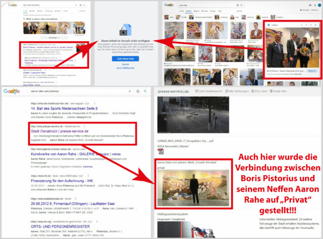Open 'Email-Abo' in presse-service.de header
Image resolution: width=323 pixels, height=239 pixels.
pyautogui.click(x=278, y=91)
